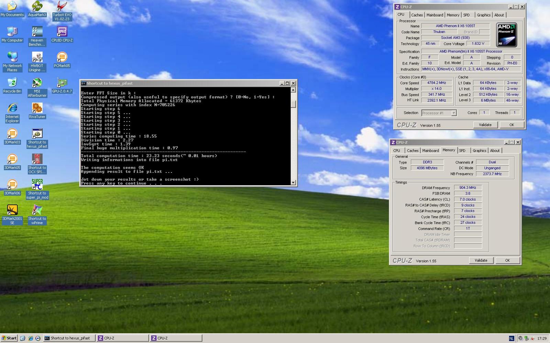The height and width of the screenshot is (343, 550).
Task: Click the NL language indicator in tray
Action: click(511, 338)
